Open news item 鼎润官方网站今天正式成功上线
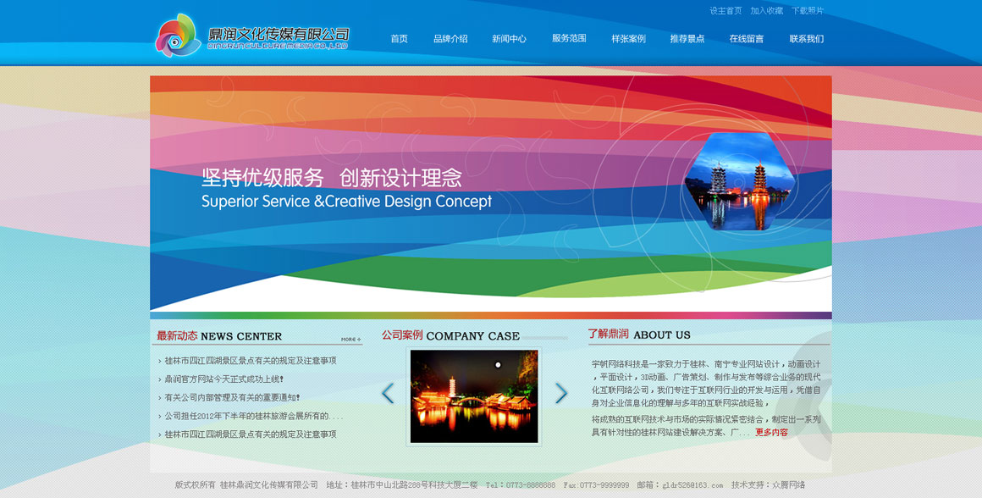Screen dimensions: 982x498 [x=224, y=379]
